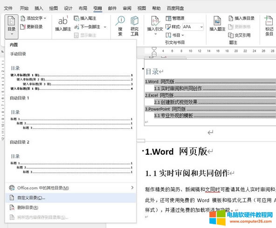Switch to the 布局 ribbon tab
This screenshot has width=276, height=228.
tap(83, 8)
